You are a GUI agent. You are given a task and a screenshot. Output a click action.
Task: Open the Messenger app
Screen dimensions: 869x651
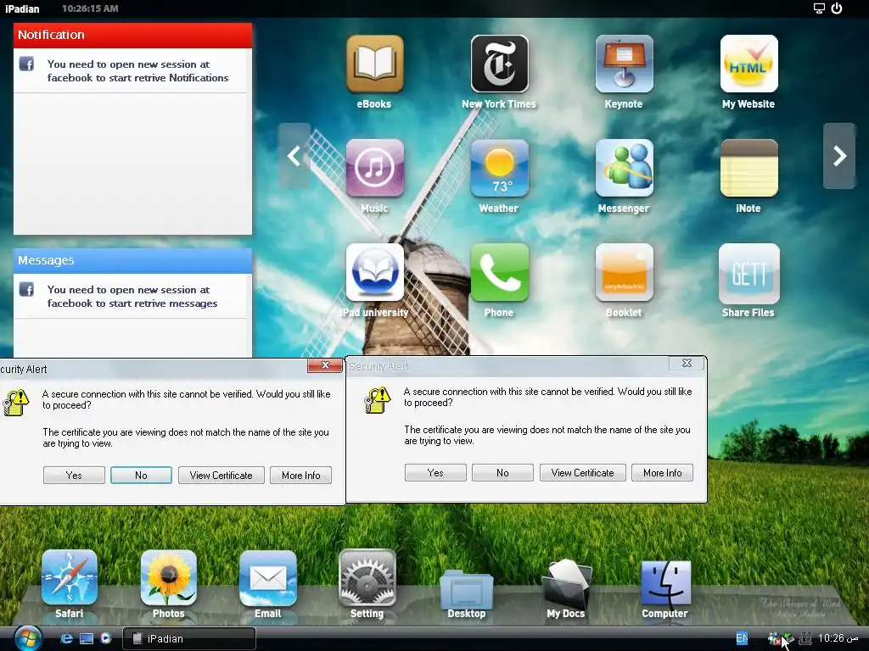click(624, 169)
